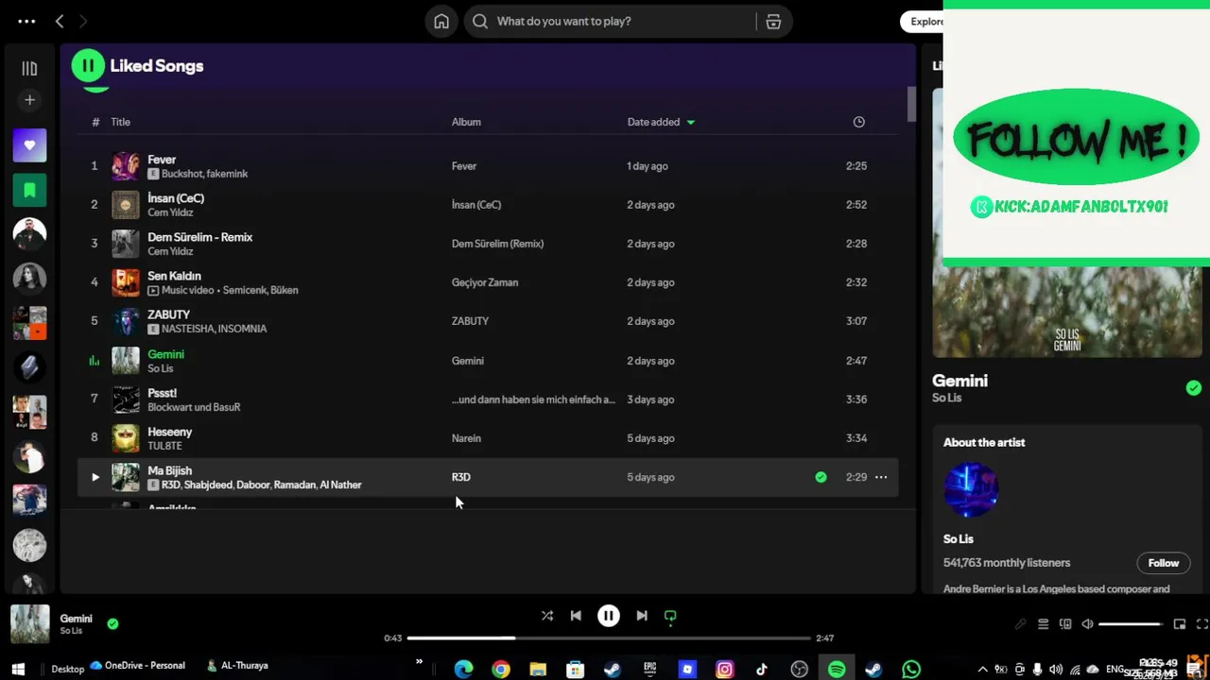
Task: Adjust the volume slider
Action: [x=1132, y=624]
